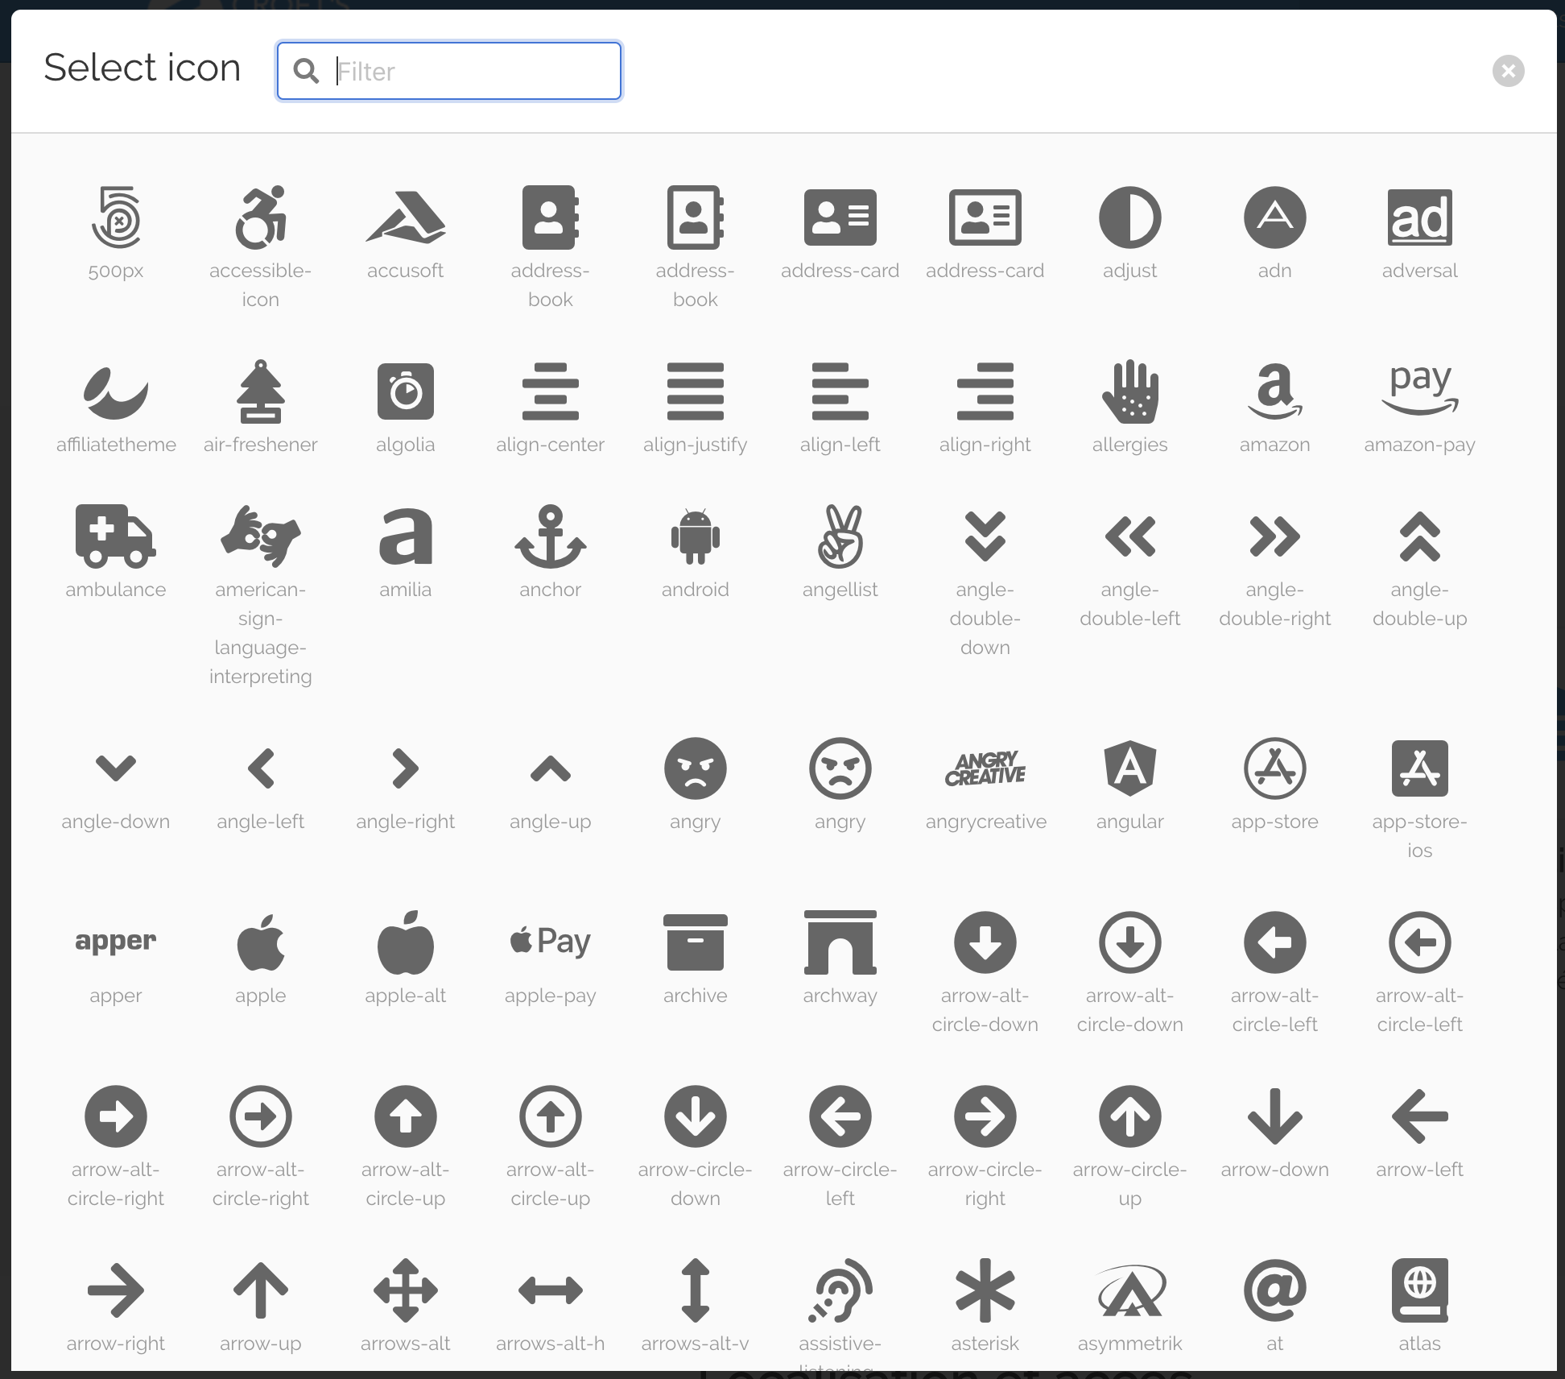Select the allergies hand icon
Viewport: 1565px width, 1379px height.
coord(1129,392)
